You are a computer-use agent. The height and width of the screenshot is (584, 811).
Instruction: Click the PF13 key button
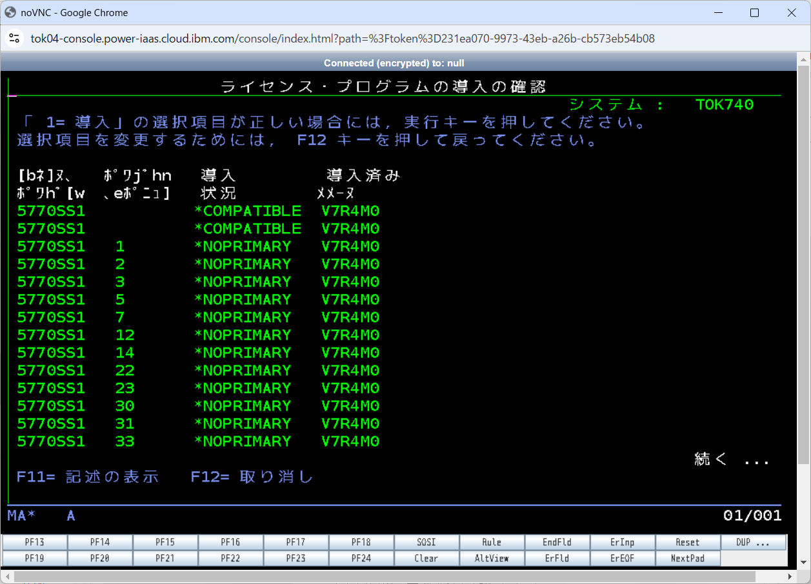(35, 542)
